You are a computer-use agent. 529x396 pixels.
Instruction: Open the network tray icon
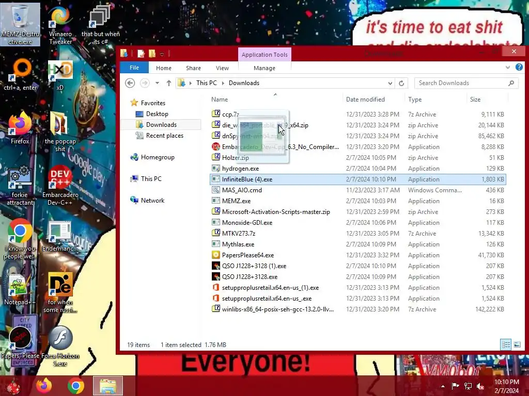click(468, 386)
